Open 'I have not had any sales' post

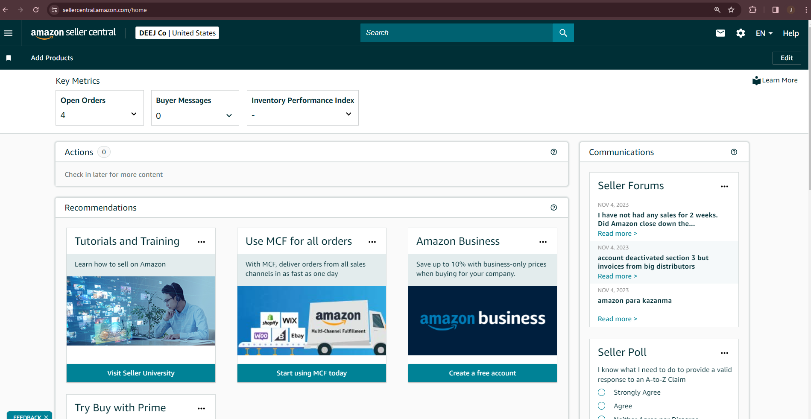coord(658,220)
